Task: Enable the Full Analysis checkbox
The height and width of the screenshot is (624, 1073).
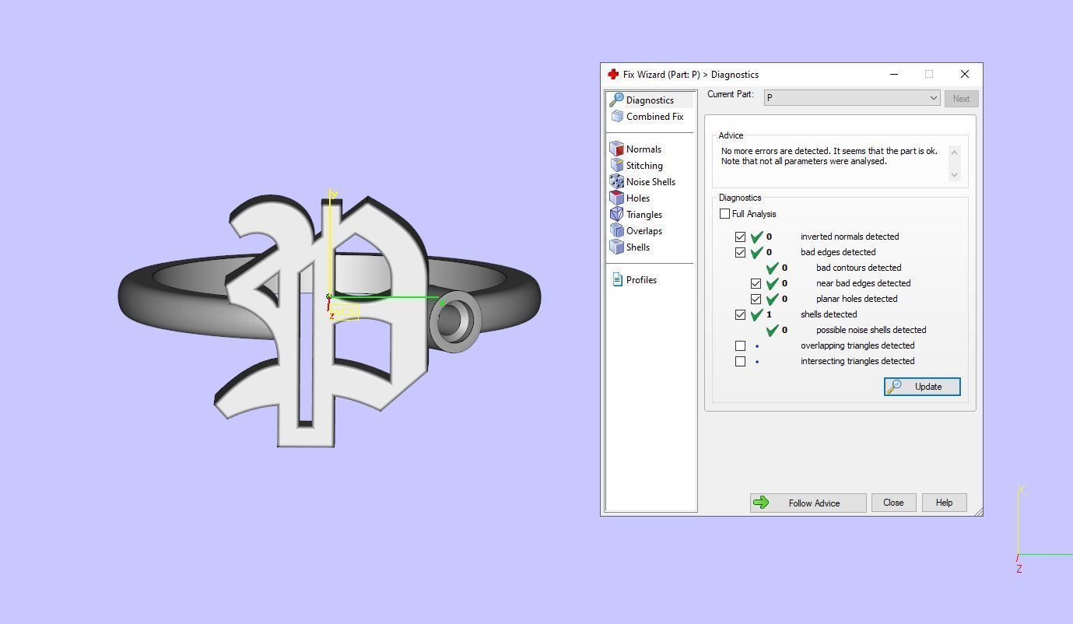Action: click(x=725, y=213)
